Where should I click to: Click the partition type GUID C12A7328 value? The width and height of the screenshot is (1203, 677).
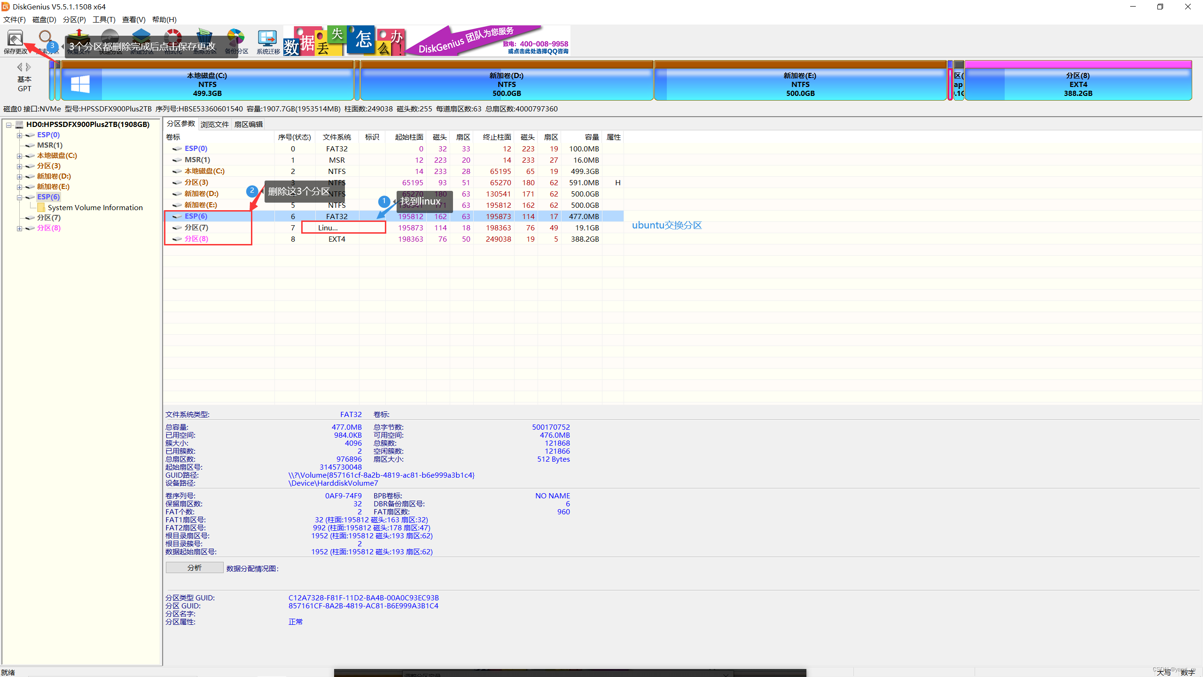pos(364,598)
